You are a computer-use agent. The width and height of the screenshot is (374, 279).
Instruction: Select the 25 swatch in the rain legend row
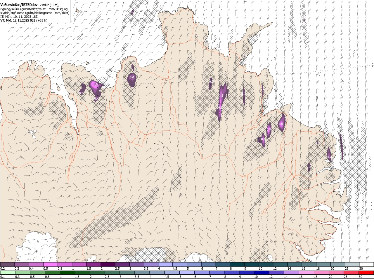tap(351, 273)
